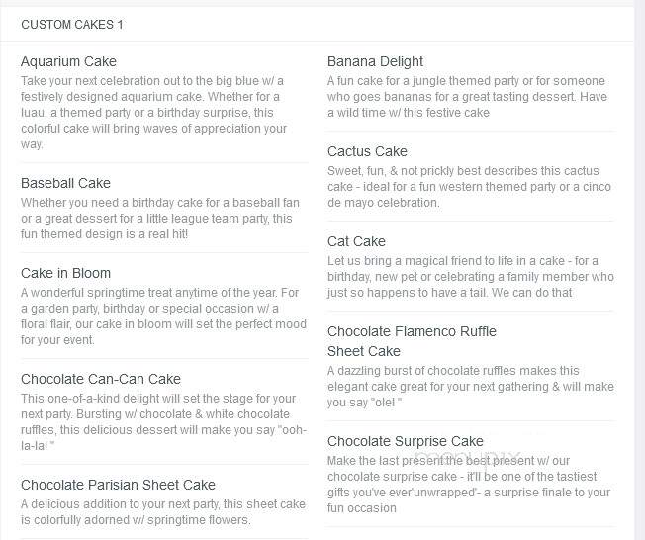
Task: Click the Cactus Cake description text
Action: (469, 187)
